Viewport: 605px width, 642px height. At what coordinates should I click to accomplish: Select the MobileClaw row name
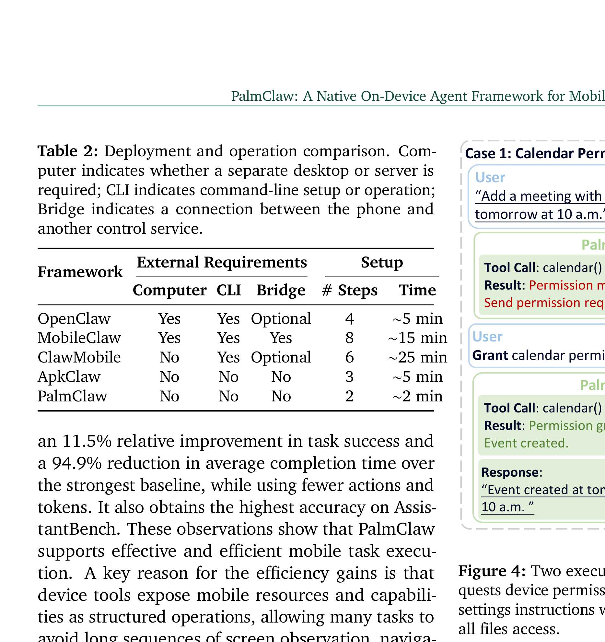pos(79,338)
